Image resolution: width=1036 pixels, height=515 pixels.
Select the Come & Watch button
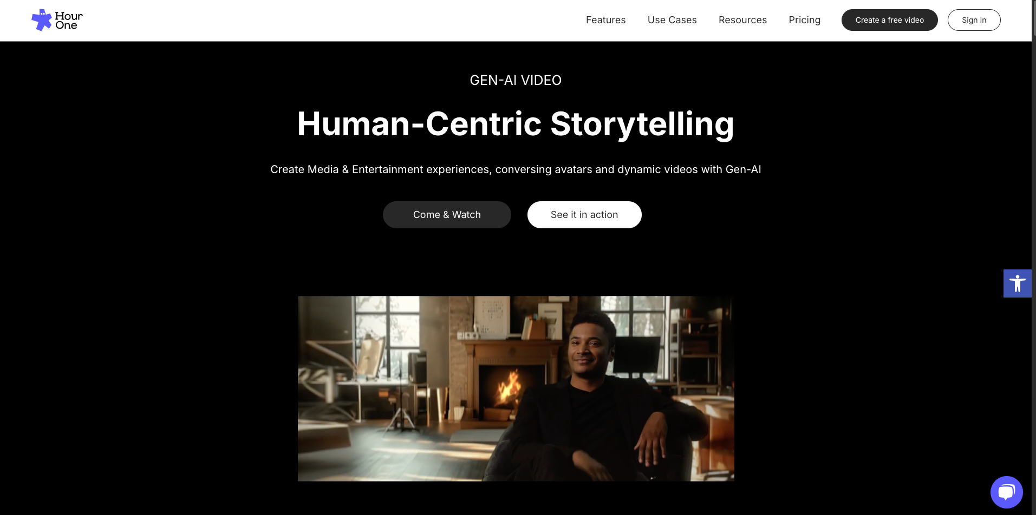coord(447,215)
